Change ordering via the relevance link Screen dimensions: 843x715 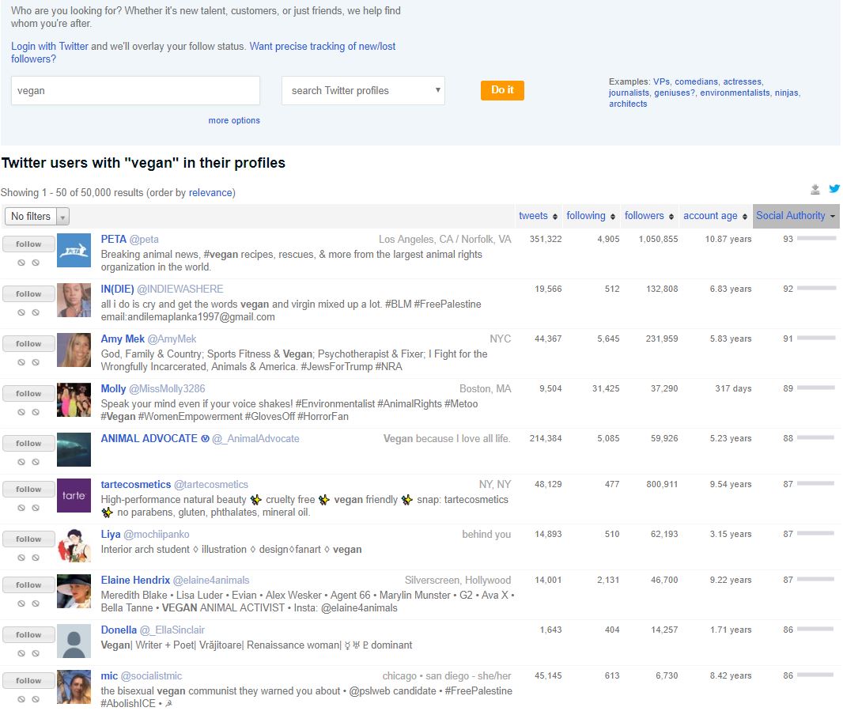click(x=210, y=192)
